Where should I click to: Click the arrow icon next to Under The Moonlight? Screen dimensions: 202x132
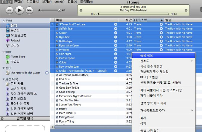116,71
